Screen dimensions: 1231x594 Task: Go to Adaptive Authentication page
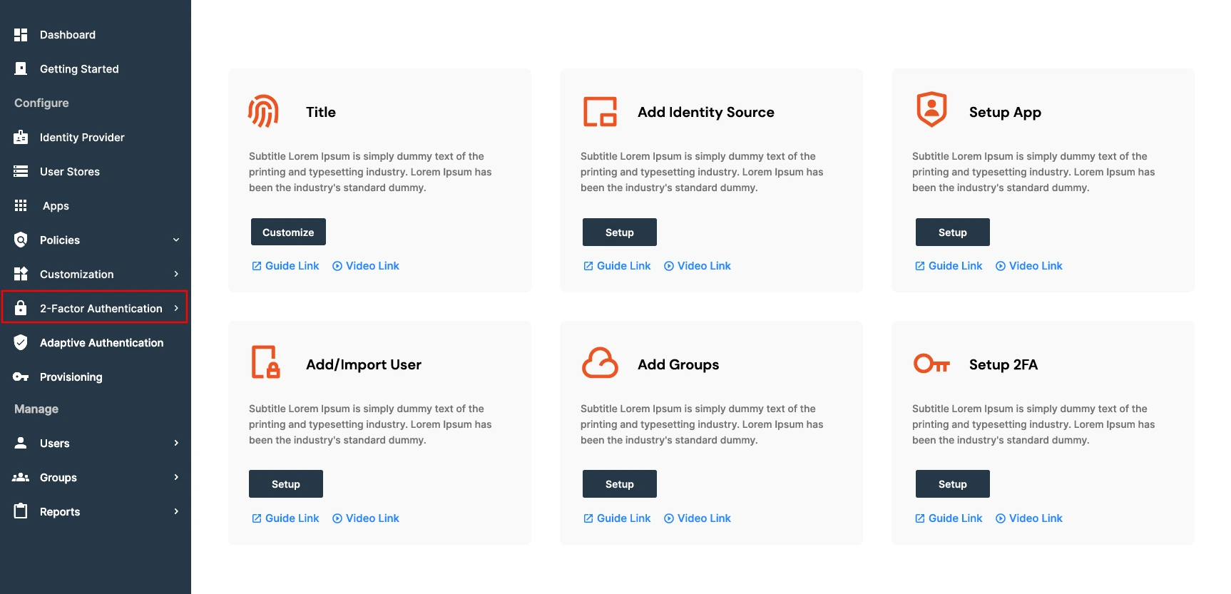point(101,343)
